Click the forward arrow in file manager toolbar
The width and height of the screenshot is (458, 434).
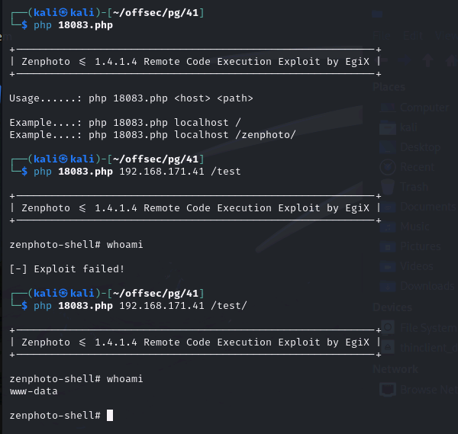(x=405, y=61)
